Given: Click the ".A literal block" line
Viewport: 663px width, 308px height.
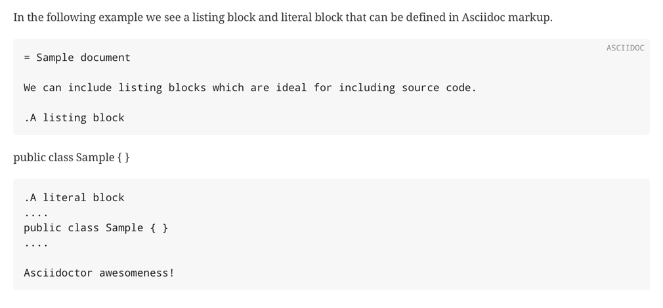Looking at the screenshot, I should pyautogui.click(x=74, y=198).
